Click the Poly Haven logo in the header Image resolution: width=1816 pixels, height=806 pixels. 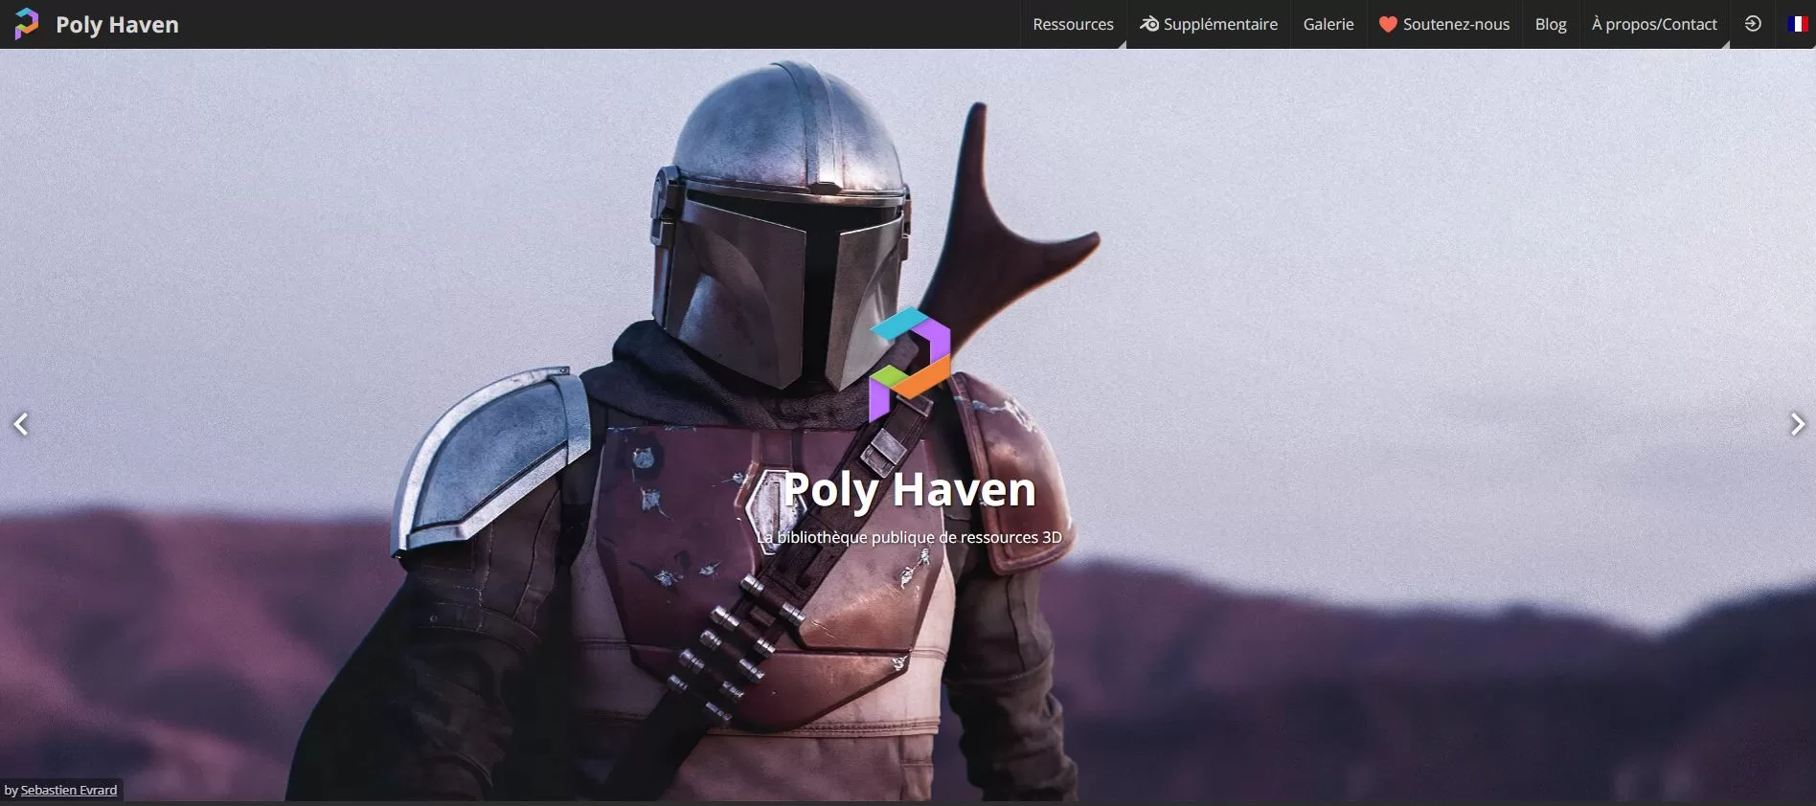pos(27,24)
